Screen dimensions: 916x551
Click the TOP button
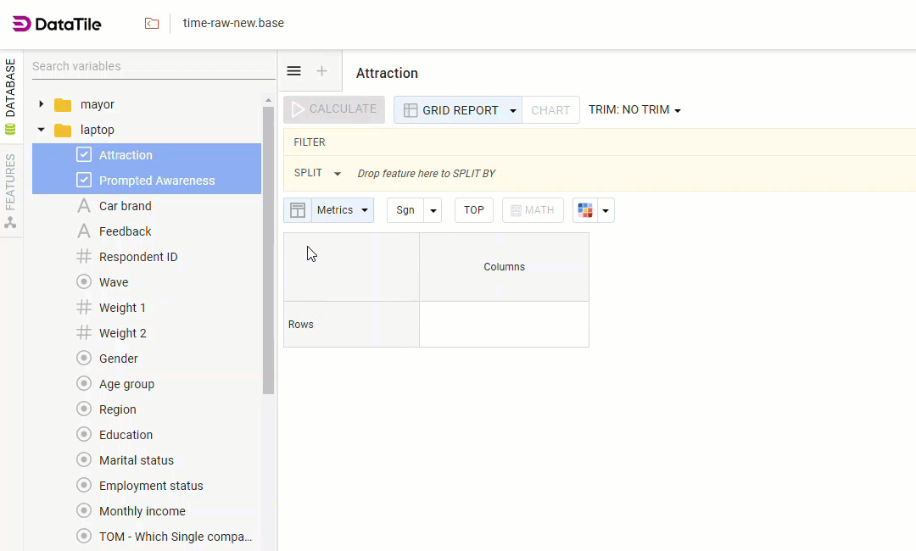pyautogui.click(x=474, y=210)
